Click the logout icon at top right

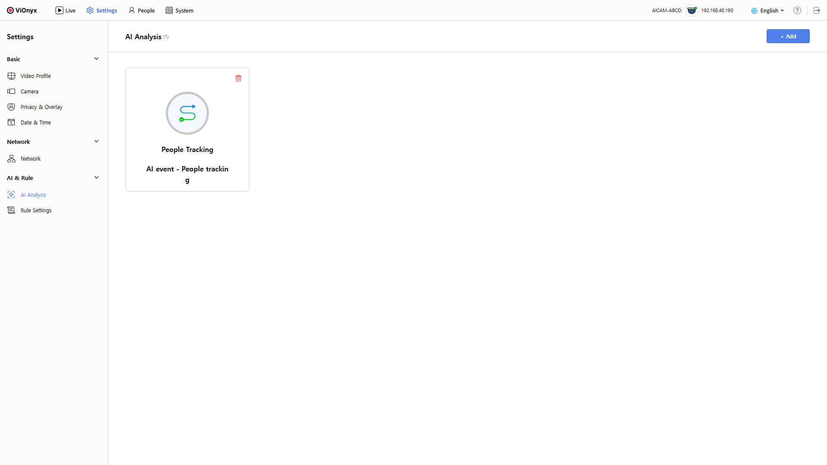click(817, 10)
